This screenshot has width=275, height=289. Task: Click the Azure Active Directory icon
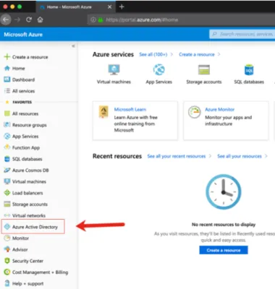pyautogui.click(x=7, y=227)
